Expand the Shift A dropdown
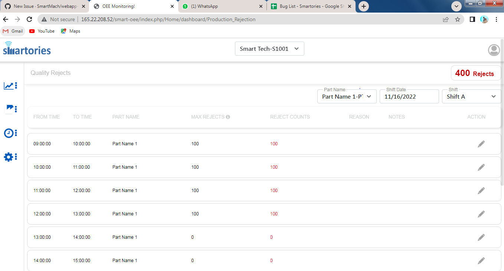504x271 pixels. [471, 96]
